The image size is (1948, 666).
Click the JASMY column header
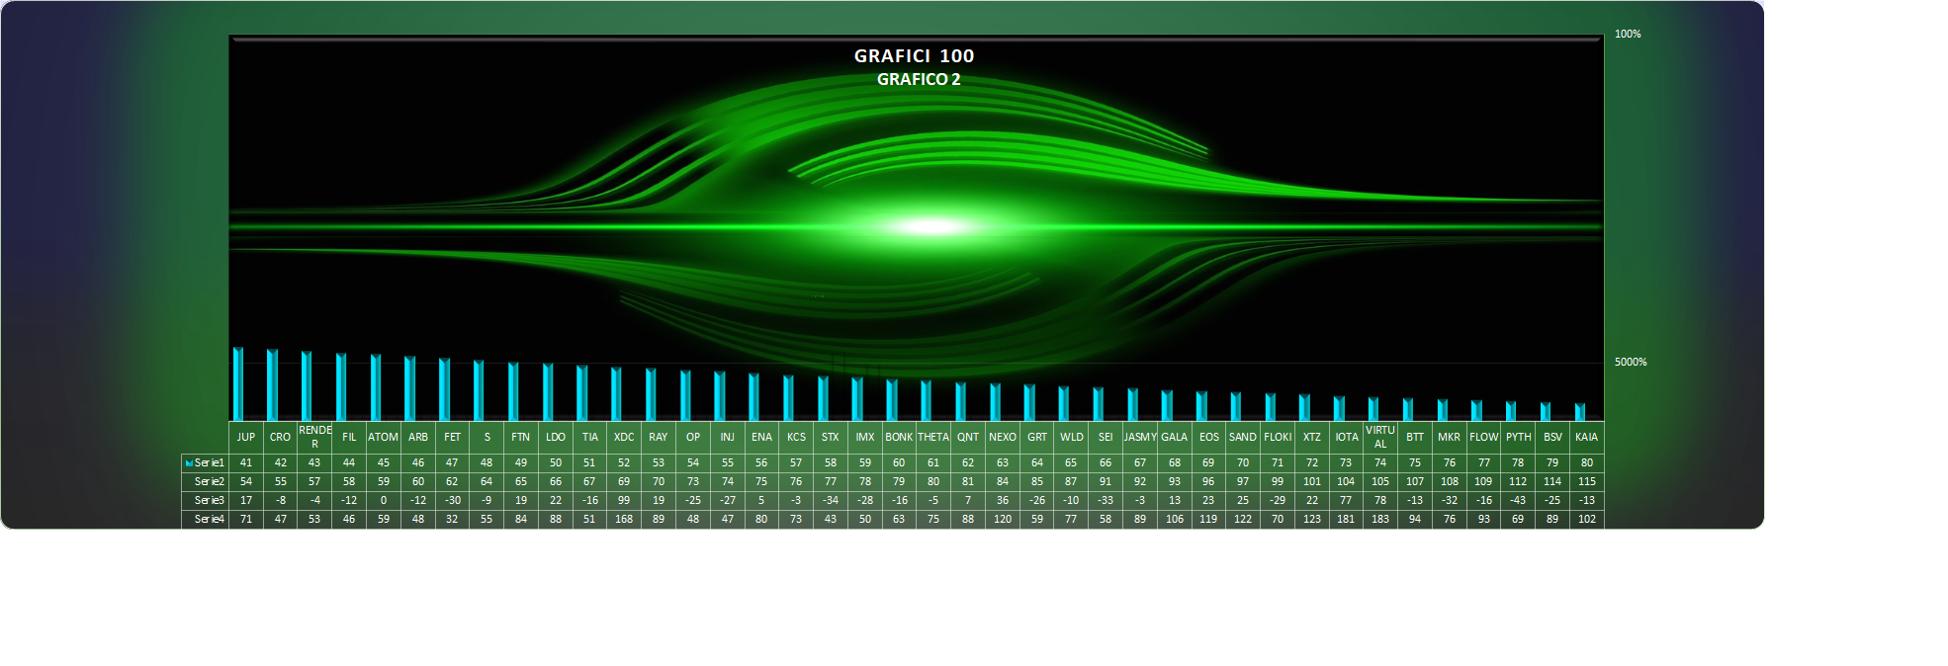pyautogui.click(x=1139, y=437)
